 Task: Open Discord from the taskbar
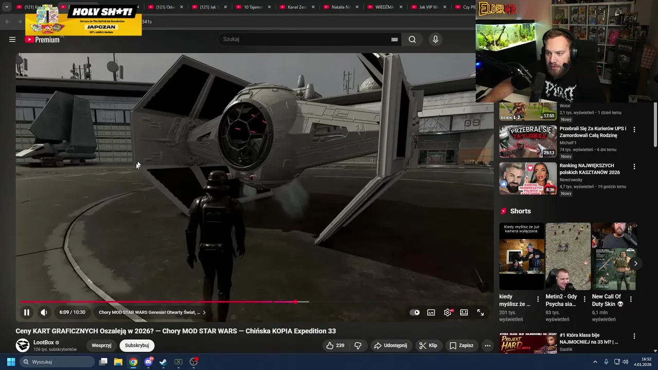pos(149,362)
